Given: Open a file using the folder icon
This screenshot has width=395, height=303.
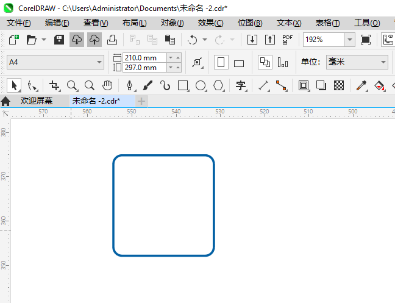Looking at the screenshot, I should point(32,40).
